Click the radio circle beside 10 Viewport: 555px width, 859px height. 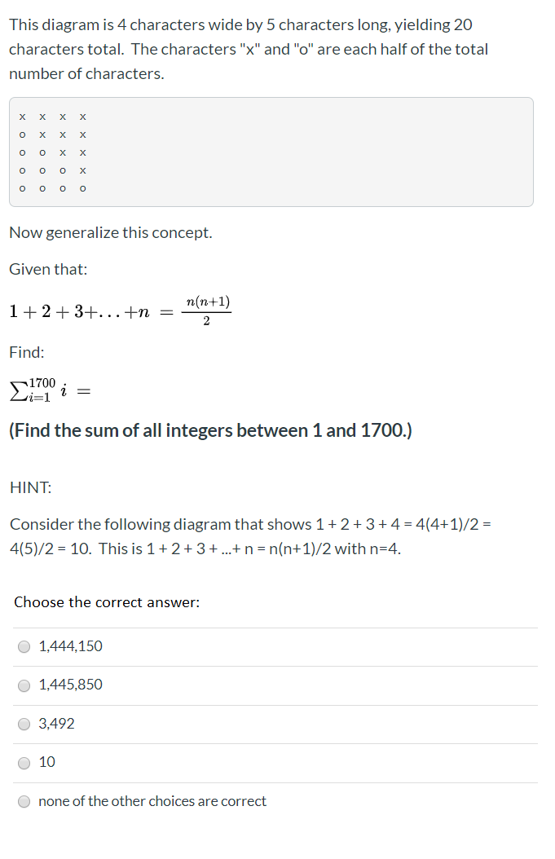[x=24, y=763]
